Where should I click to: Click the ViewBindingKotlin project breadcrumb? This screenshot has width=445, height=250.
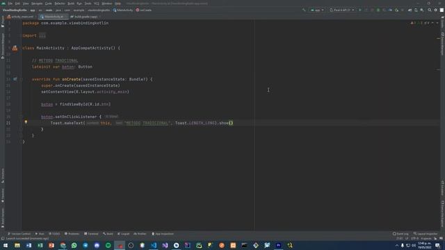(15, 10)
